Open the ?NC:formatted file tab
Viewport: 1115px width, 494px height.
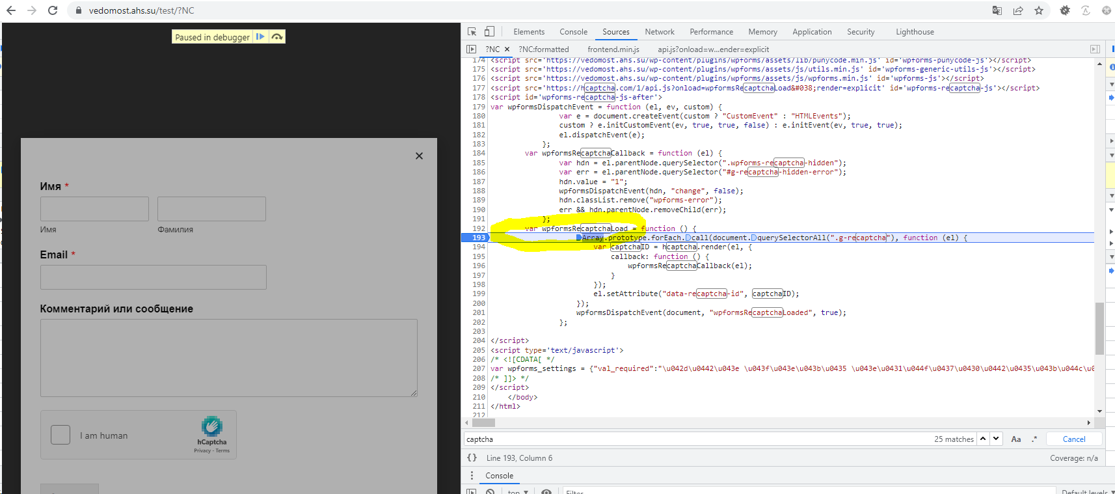[x=543, y=49]
